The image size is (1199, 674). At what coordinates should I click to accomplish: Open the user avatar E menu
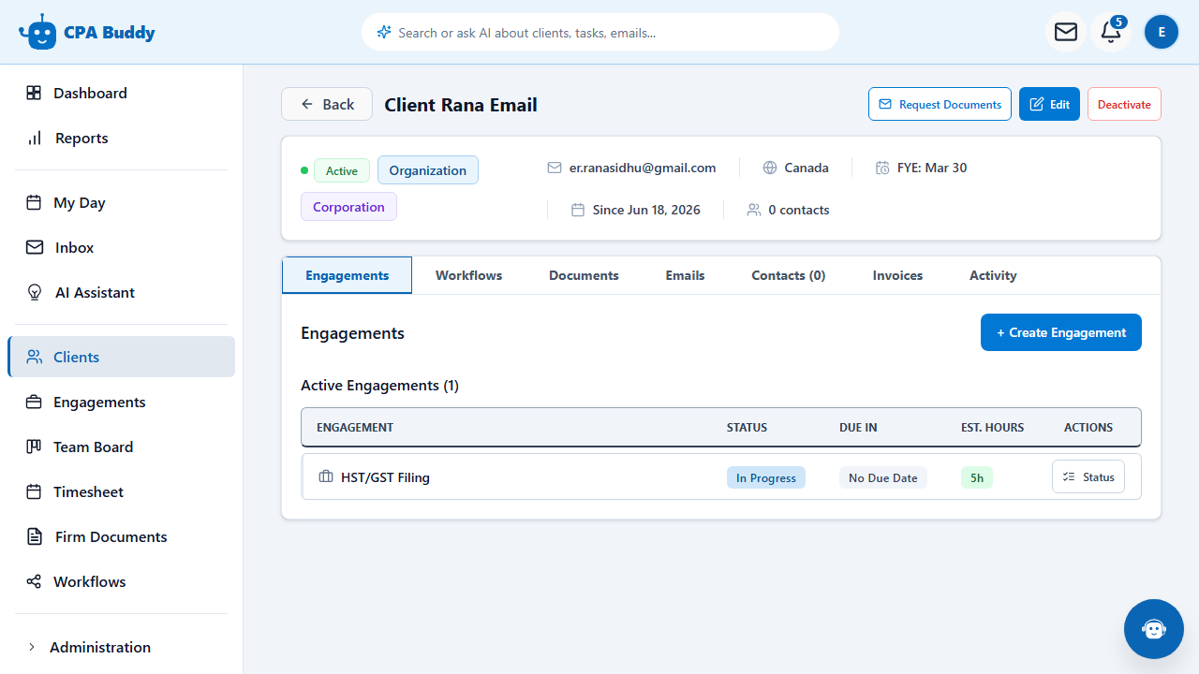(x=1162, y=32)
